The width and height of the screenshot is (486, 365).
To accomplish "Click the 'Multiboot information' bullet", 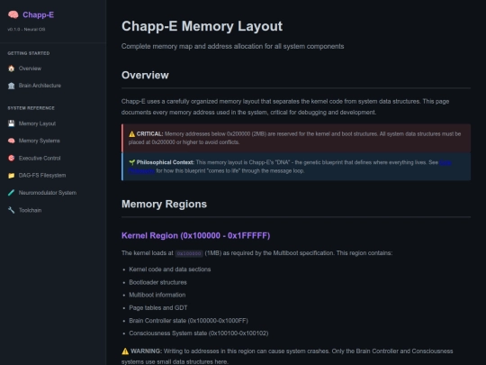I will point(157,295).
